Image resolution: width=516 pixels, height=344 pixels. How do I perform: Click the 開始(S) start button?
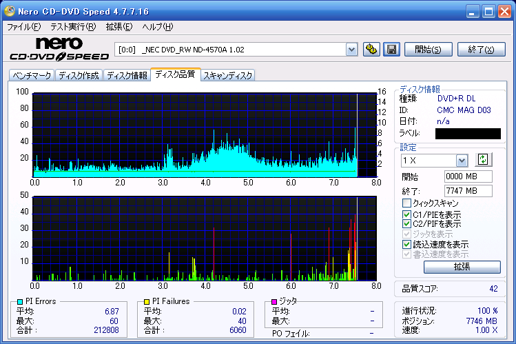click(428, 50)
